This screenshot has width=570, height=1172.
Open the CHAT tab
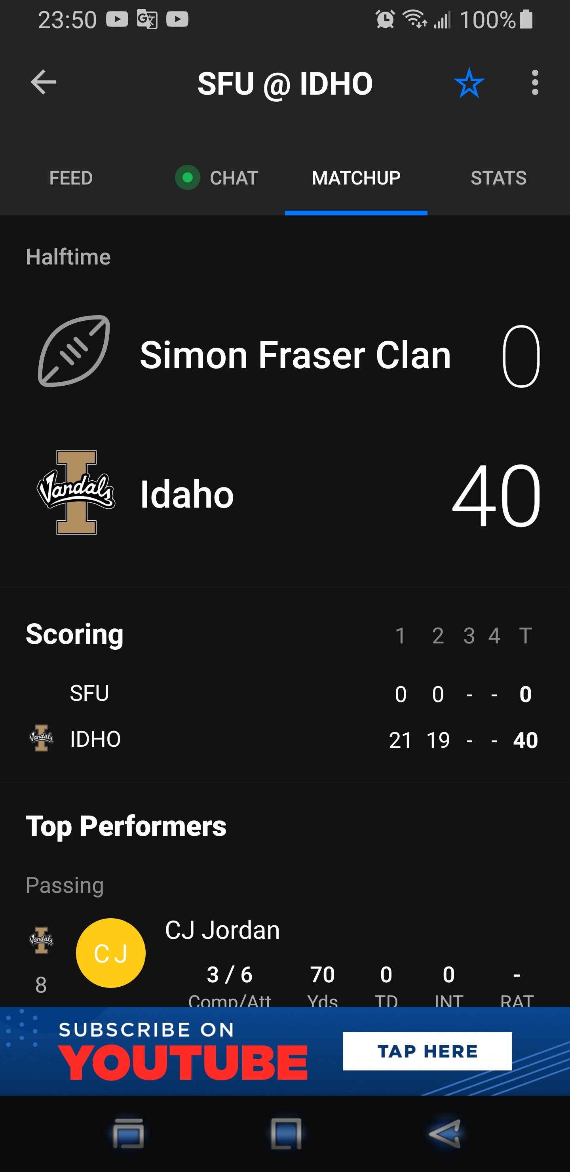217,178
